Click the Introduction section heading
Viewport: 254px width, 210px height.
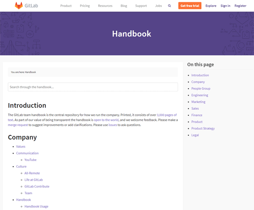(x=27, y=105)
